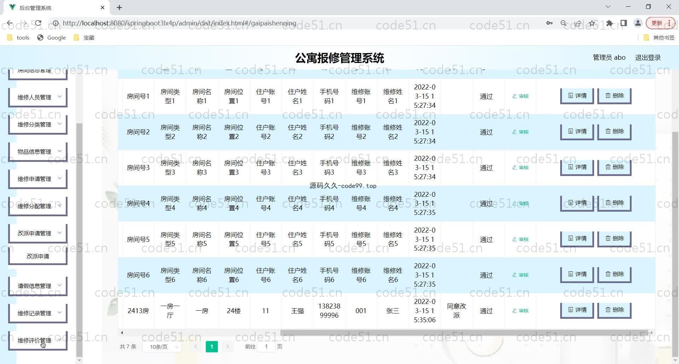Open the 宝藏 bookmark folder
679x364 pixels.
tap(84, 37)
